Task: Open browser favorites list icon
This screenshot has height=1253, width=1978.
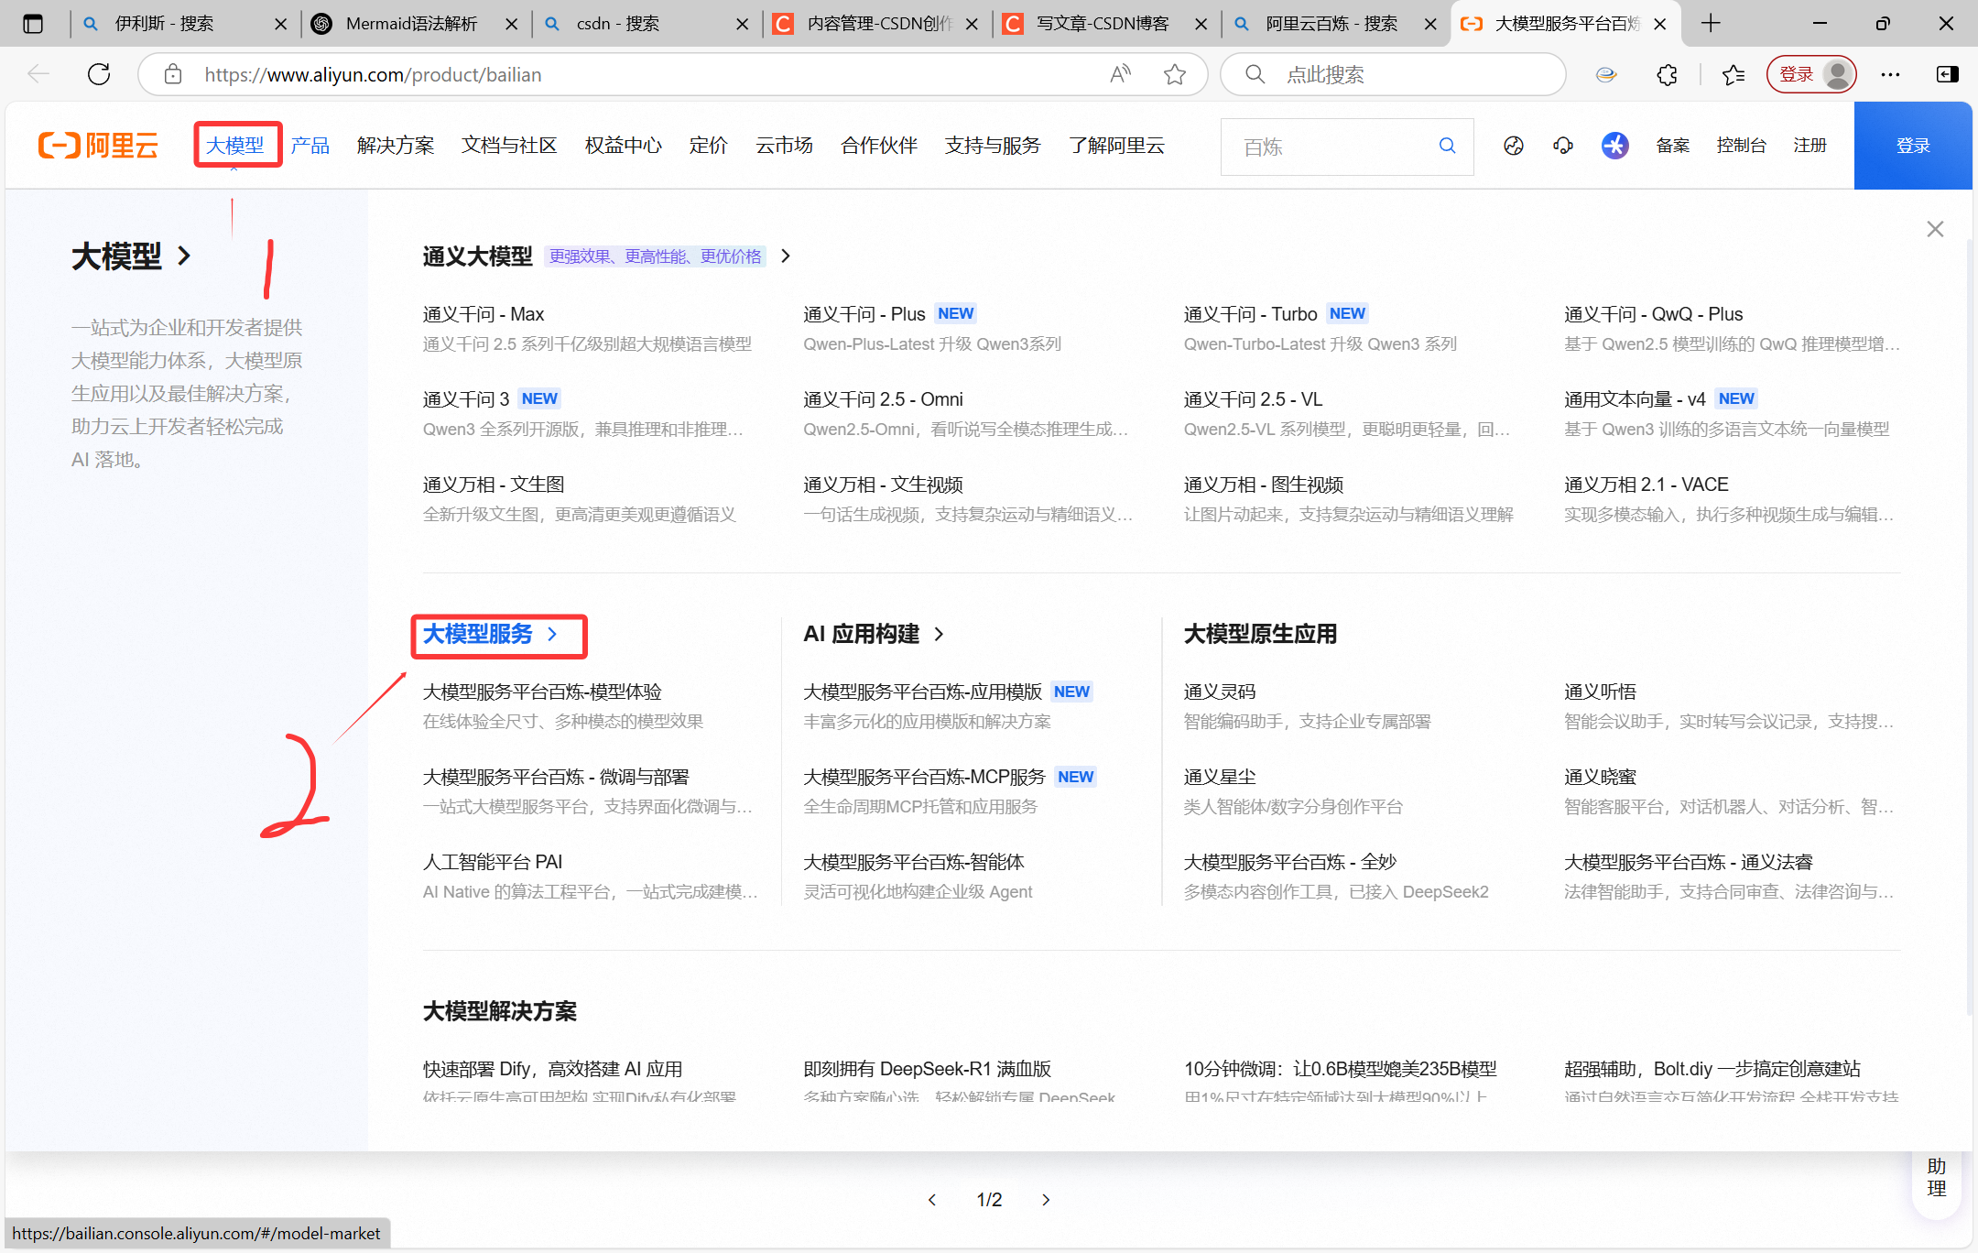Action: pos(1733,74)
